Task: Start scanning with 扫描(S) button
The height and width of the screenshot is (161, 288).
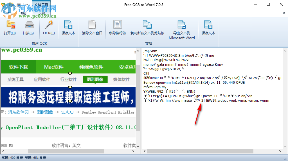Action: pos(29,28)
